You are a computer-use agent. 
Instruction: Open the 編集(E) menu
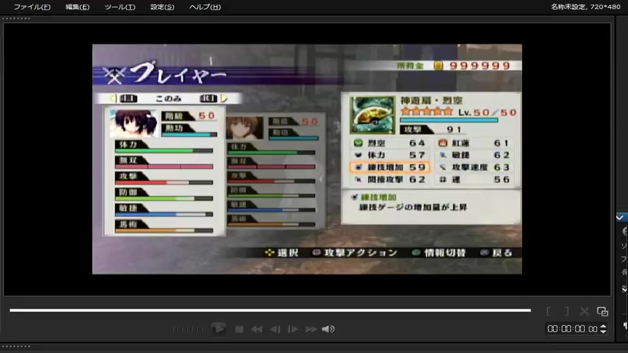(77, 7)
